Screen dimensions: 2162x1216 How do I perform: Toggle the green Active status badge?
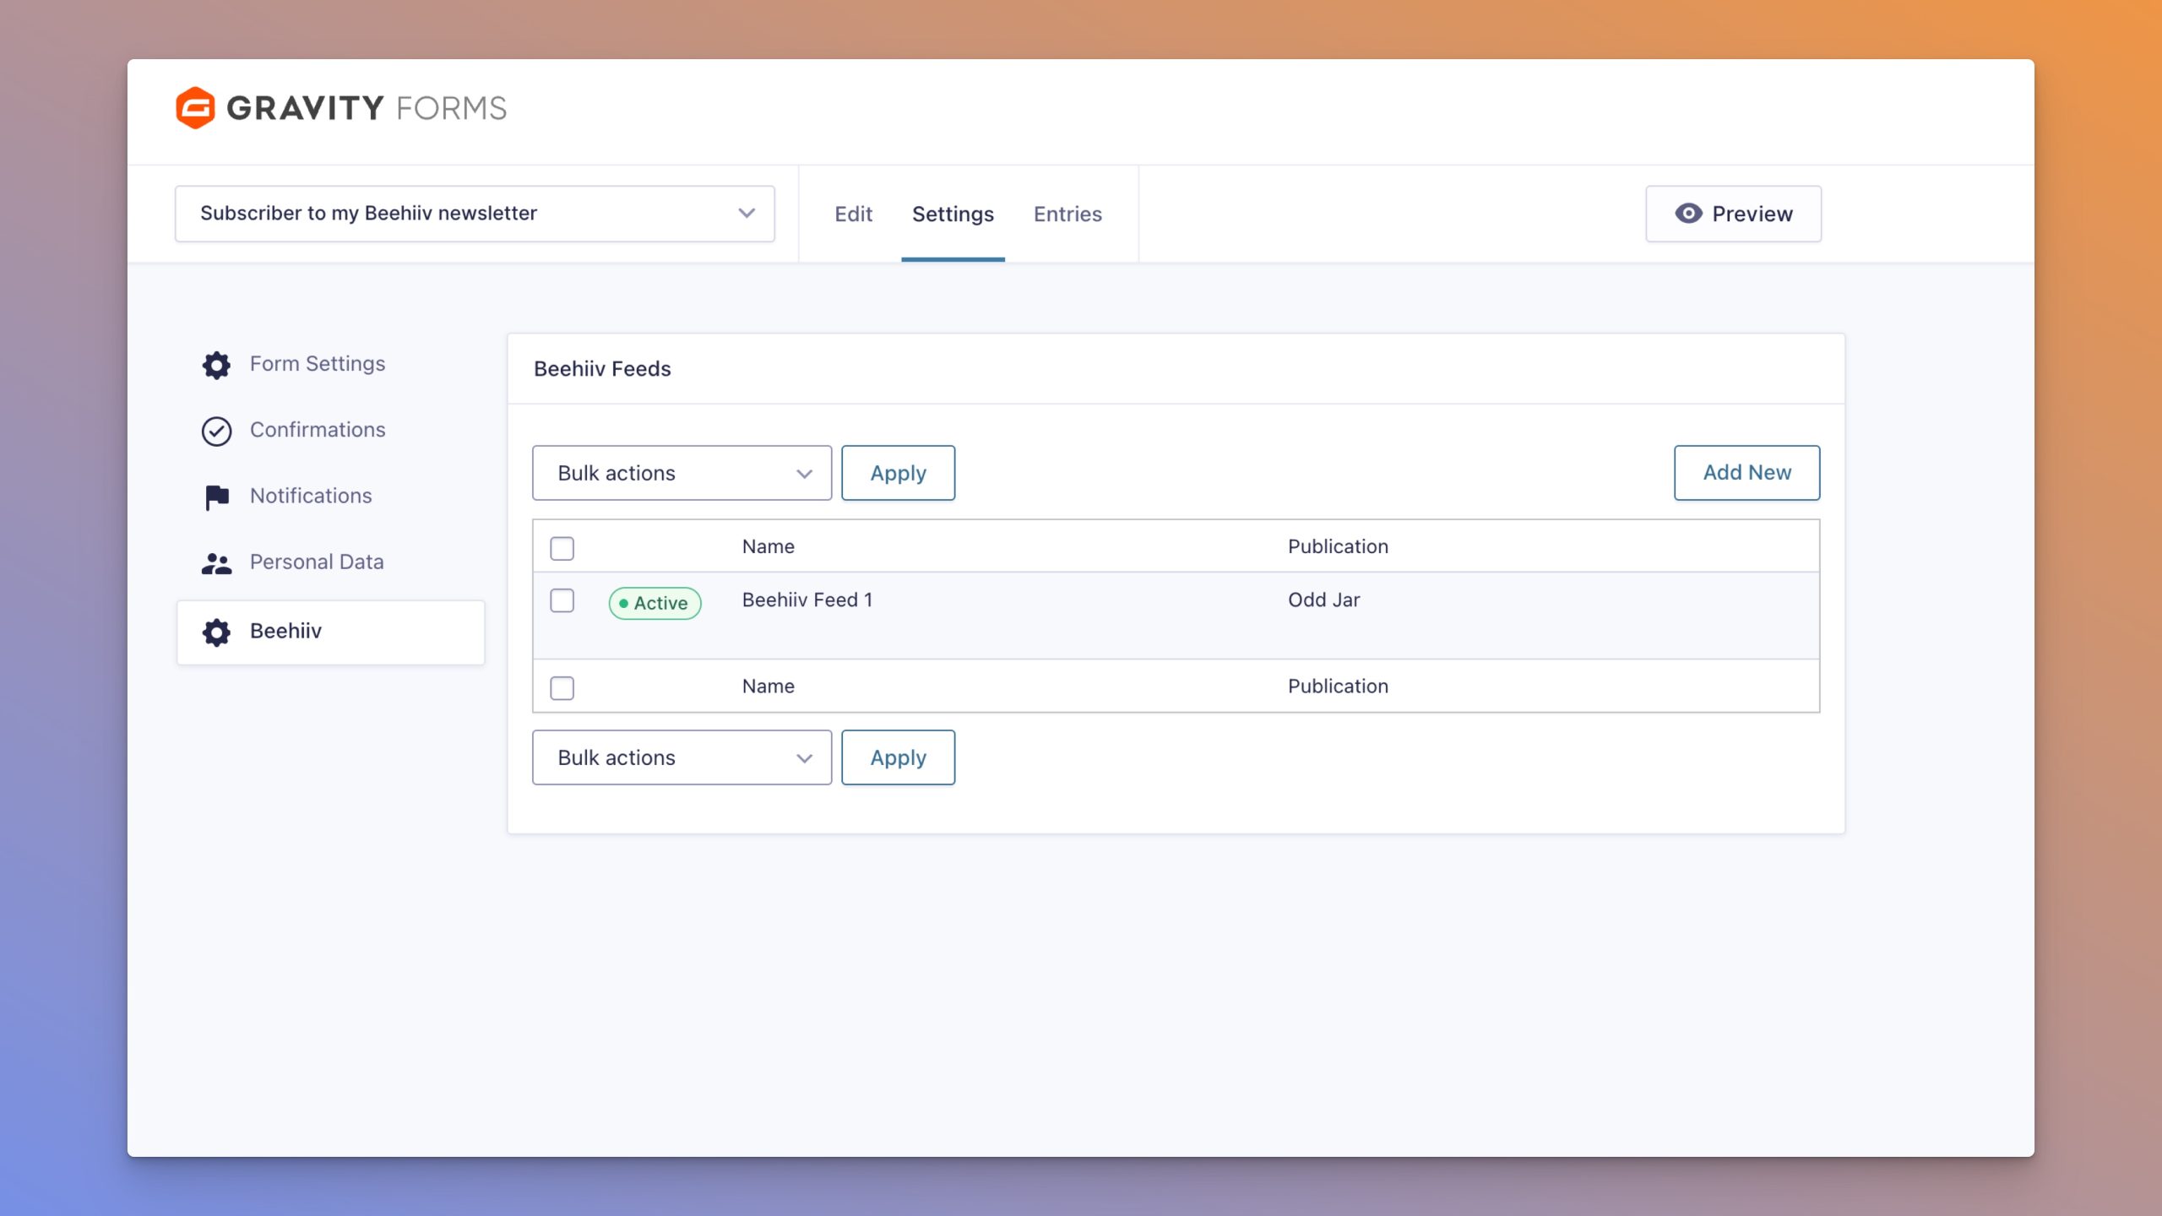[655, 603]
